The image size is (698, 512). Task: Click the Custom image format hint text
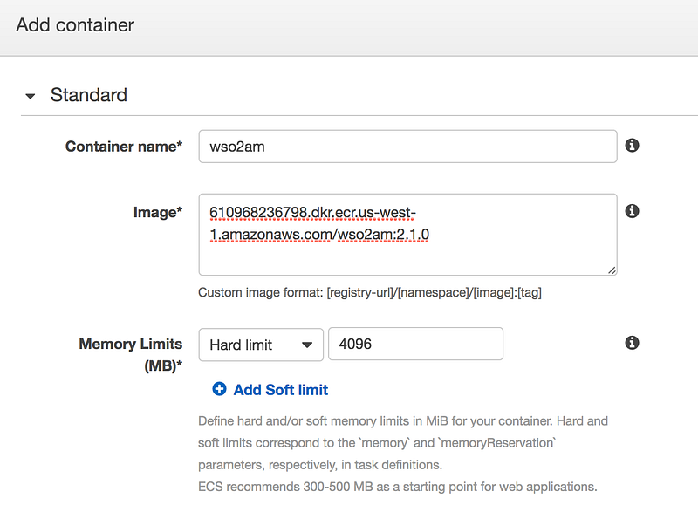[x=370, y=293]
